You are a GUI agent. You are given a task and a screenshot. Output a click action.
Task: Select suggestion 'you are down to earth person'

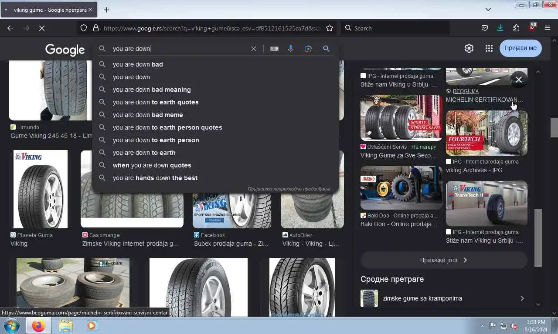(x=215, y=140)
